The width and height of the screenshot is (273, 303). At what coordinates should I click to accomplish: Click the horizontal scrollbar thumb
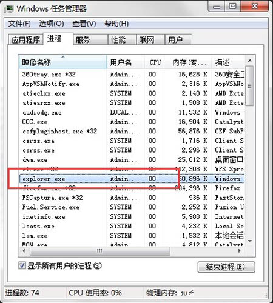(x=100, y=251)
